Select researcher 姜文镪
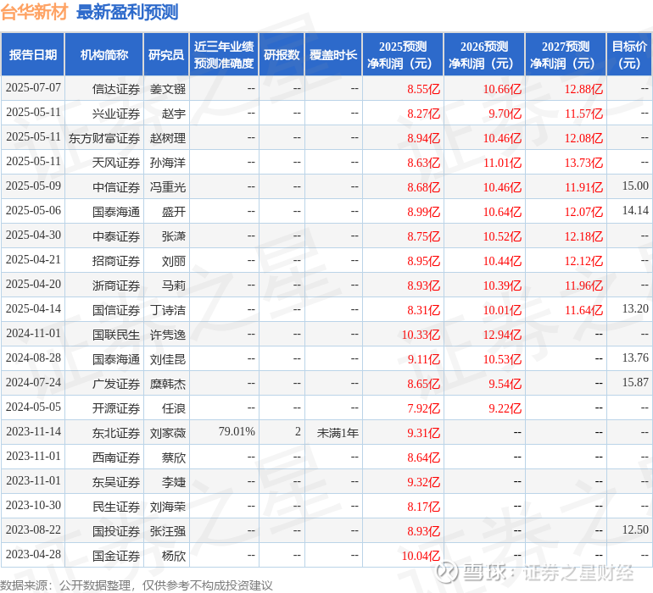The height and width of the screenshot is (593, 653). [167, 89]
